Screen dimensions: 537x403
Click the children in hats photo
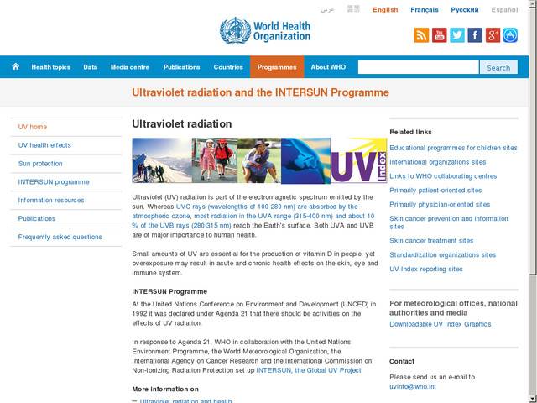(x=215, y=160)
